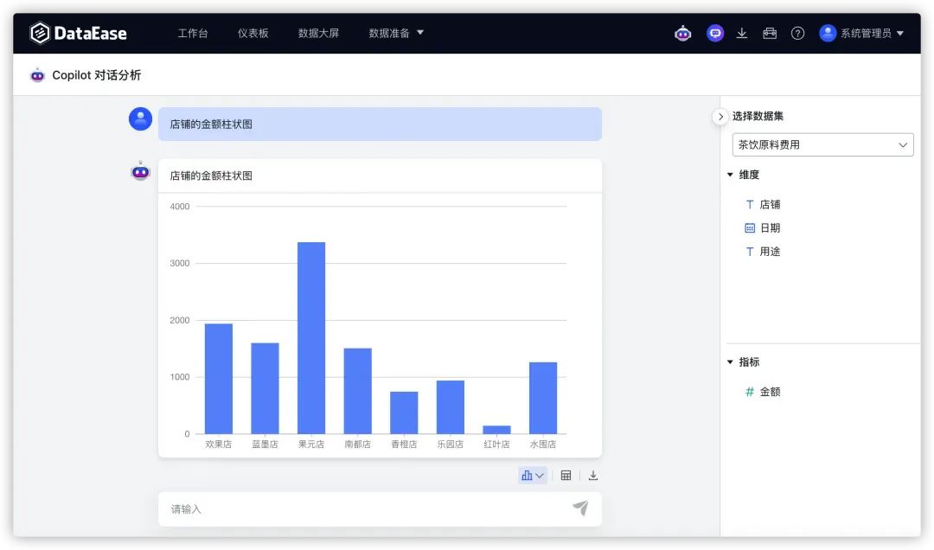Open the 系统管理员 user menu
The width and height of the screenshot is (934, 550).
click(861, 34)
